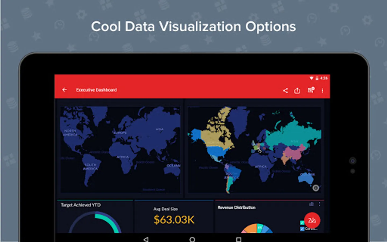This screenshot has height=242, width=387.
Task: Tap Android recent apps square
Action: coord(238,239)
